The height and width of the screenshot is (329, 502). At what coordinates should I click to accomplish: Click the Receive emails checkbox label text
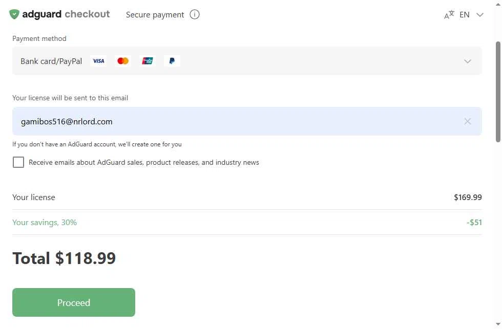pos(144,162)
